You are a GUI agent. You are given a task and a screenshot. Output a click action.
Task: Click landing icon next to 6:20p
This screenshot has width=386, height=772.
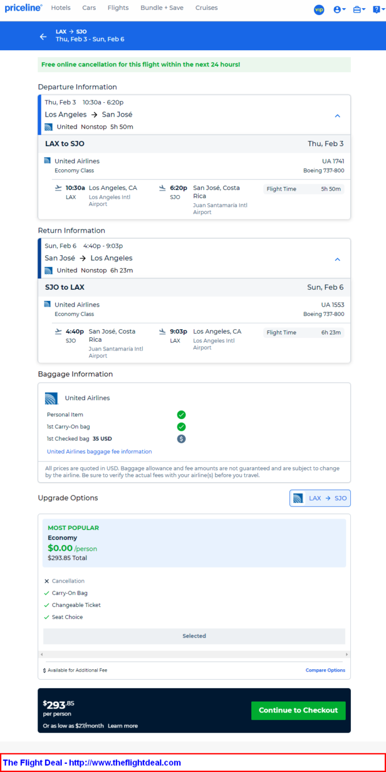162,188
